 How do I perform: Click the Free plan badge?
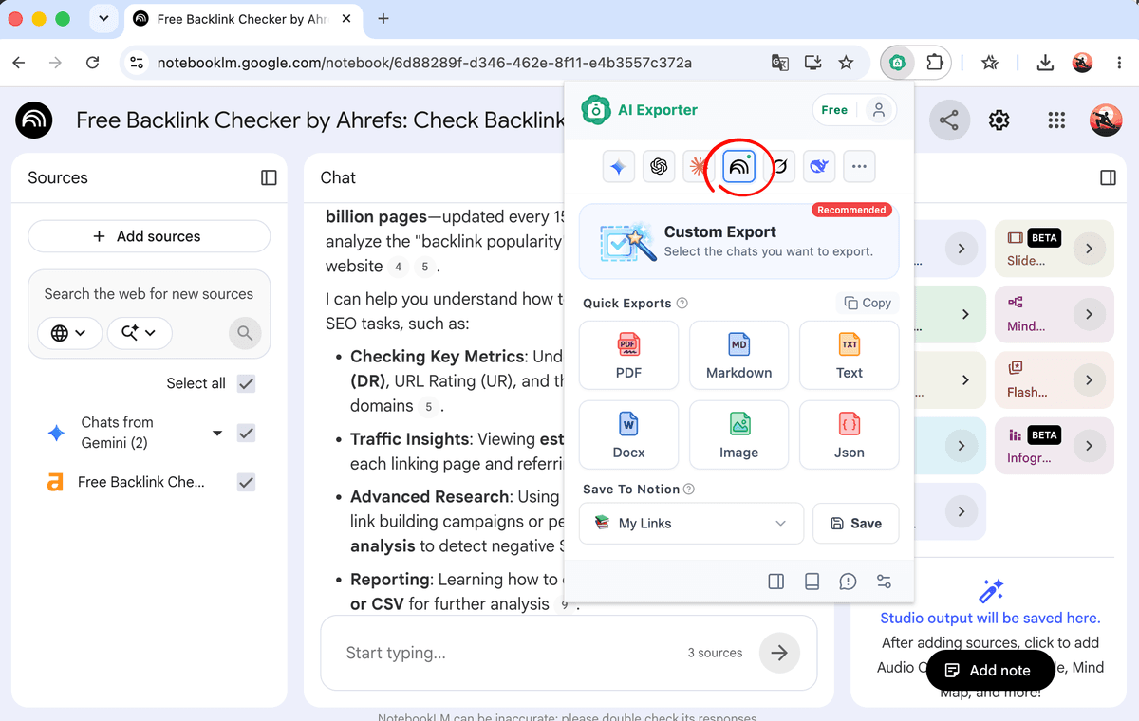(x=834, y=110)
